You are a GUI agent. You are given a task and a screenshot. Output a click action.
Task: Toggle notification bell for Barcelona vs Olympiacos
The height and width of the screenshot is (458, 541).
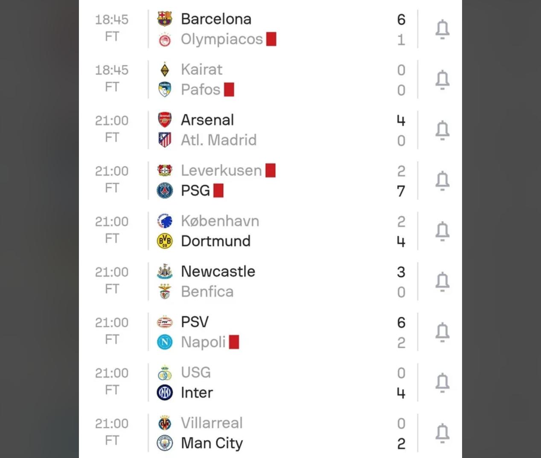[442, 29]
